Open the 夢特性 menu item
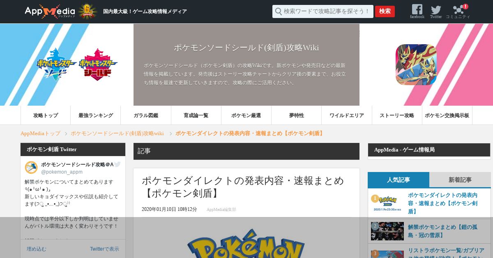 pyautogui.click(x=296, y=115)
